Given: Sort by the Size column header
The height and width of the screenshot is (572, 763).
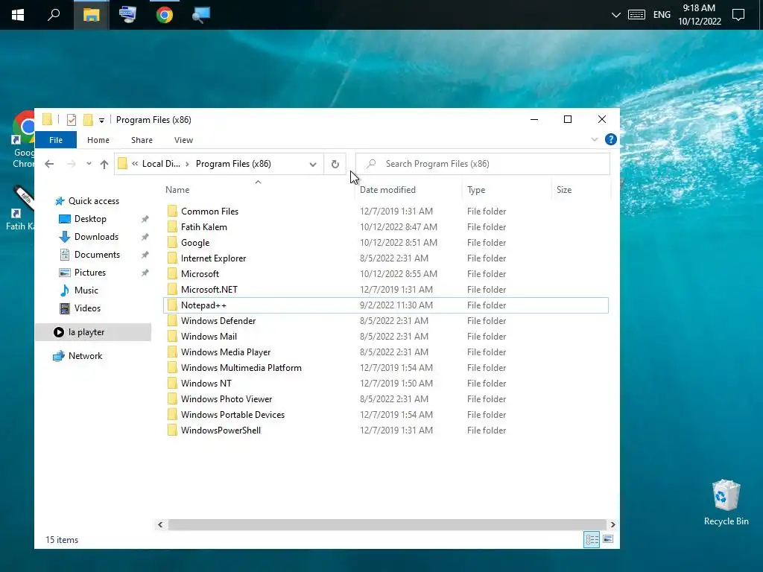Looking at the screenshot, I should pos(564,190).
